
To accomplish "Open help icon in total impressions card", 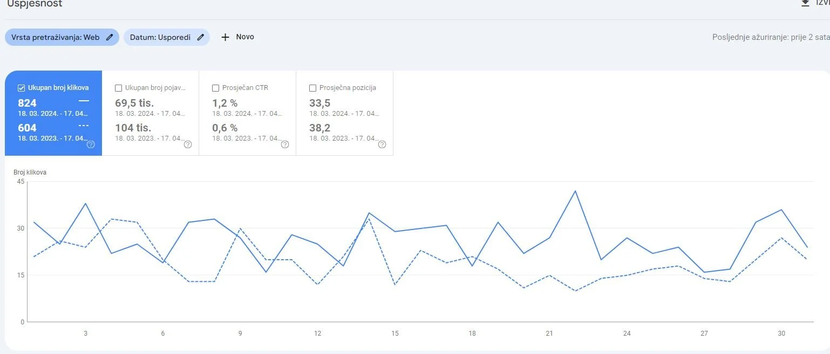I will pyautogui.click(x=188, y=144).
